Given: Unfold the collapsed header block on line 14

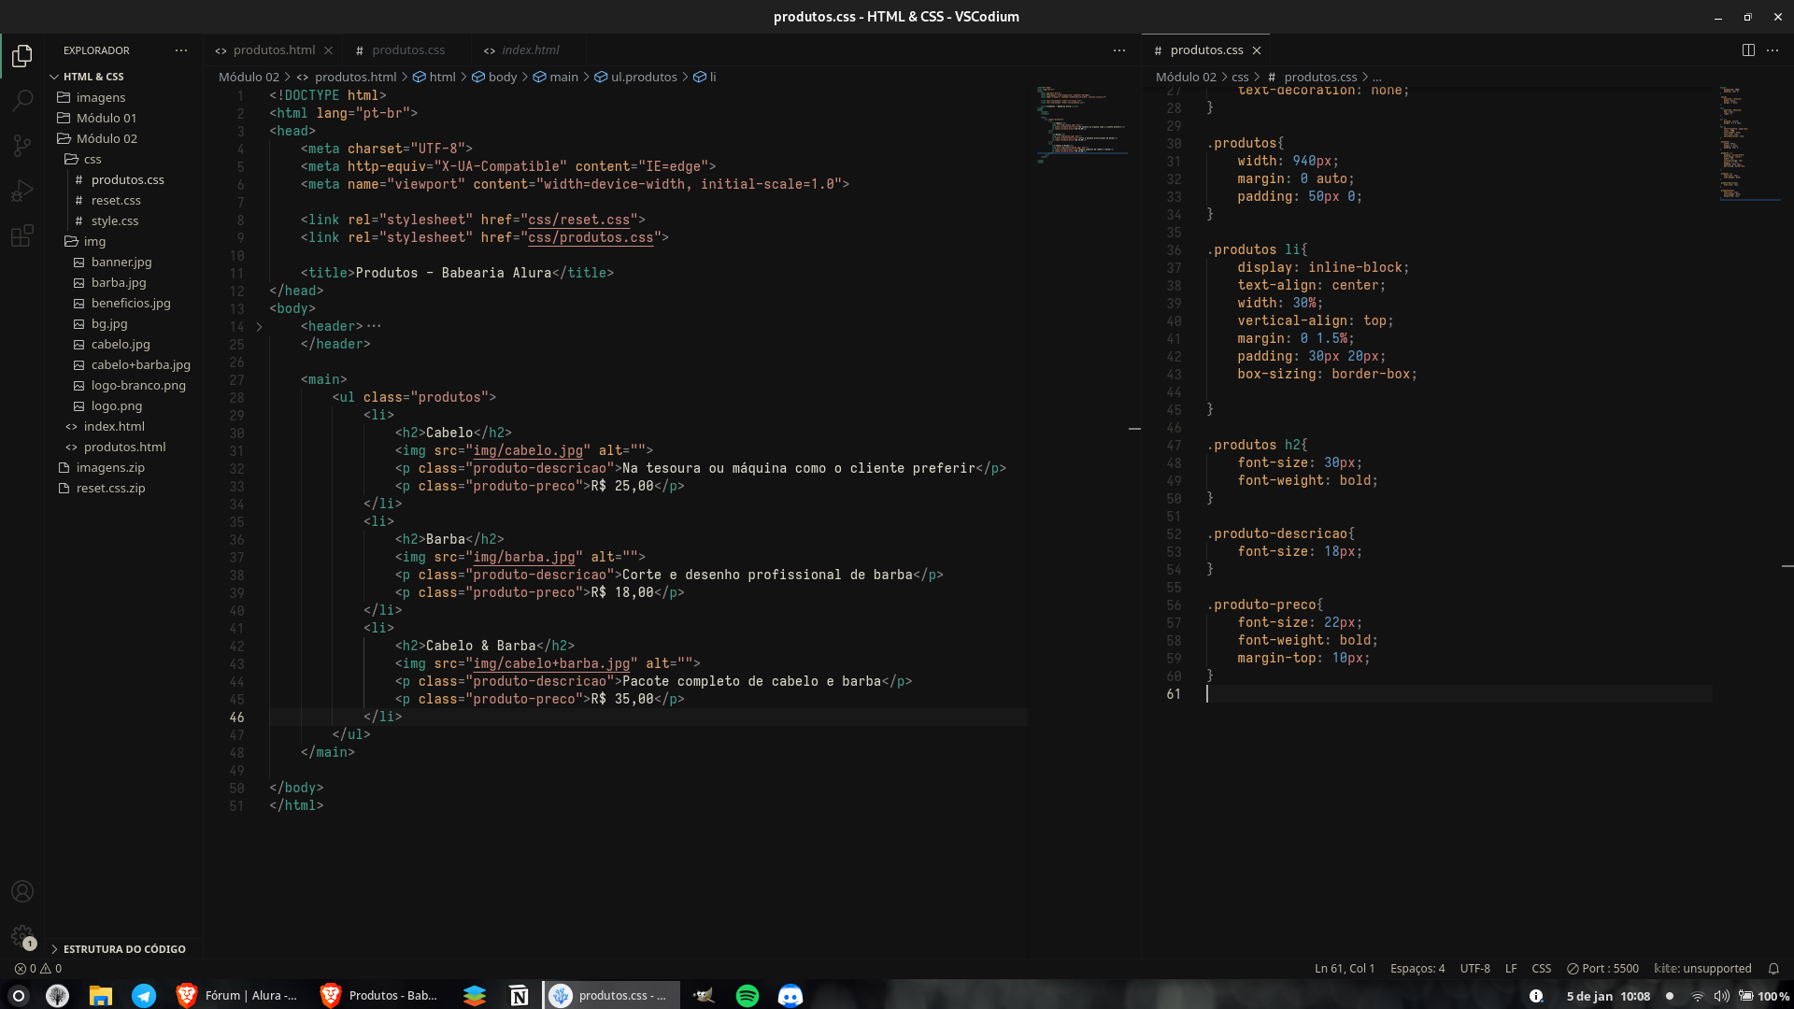Looking at the screenshot, I should [259, 327].
